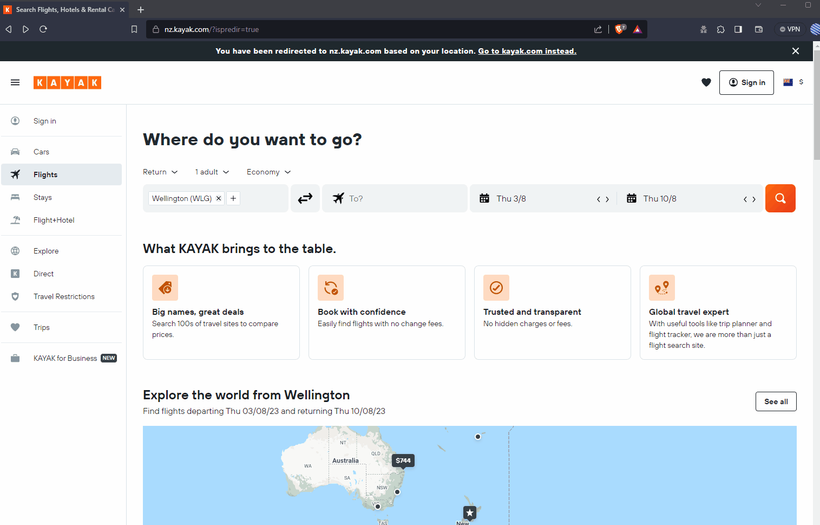Screen dimensions: 820x525
Task: Open the hamburger navigation menu
Action: click(15, 82)
